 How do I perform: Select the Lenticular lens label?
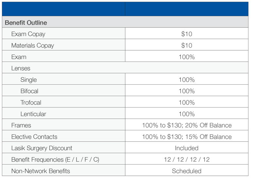coord(33,114)
